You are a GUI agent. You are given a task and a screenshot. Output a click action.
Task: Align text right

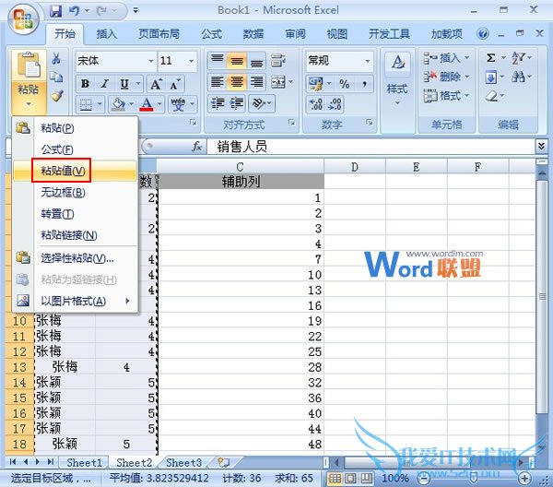256,82
